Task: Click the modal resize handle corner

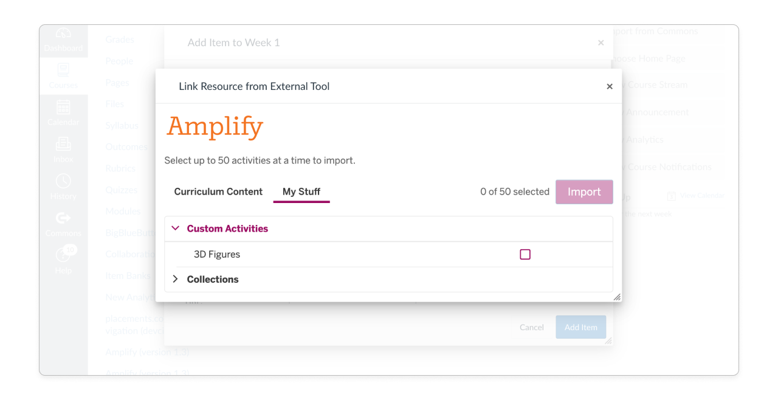Action: point(617,297)
